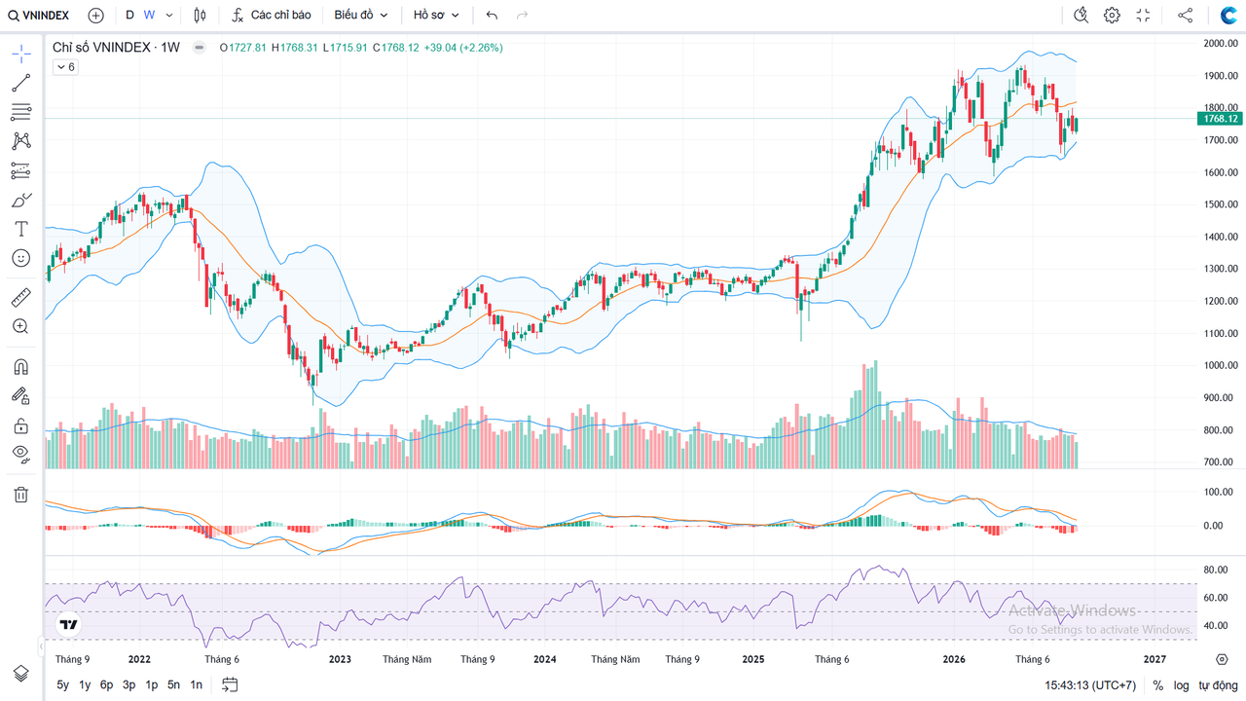This screenshot has width=1246, height=701.
Task: Select the 1p time range
Action: 152,685
